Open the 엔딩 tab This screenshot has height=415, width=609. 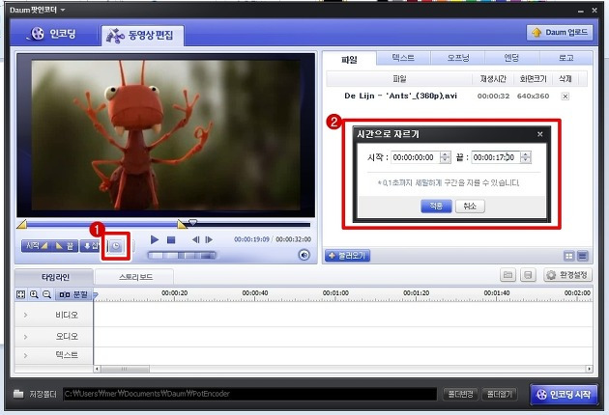pos(511,58)
